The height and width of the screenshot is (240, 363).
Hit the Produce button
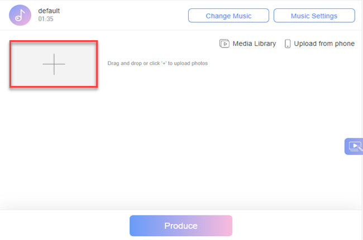[181, 226]
